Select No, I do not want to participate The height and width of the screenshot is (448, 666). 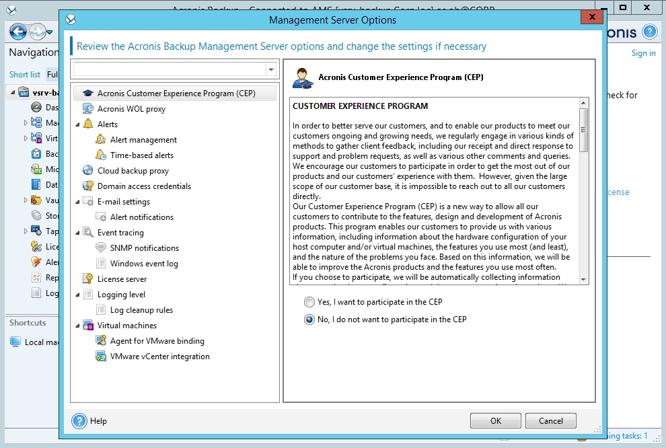(309, 320)
